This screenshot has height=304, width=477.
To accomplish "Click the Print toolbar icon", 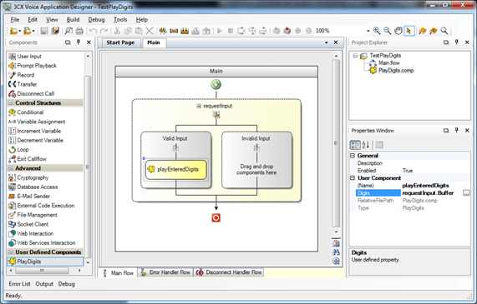I will [79, 31].
